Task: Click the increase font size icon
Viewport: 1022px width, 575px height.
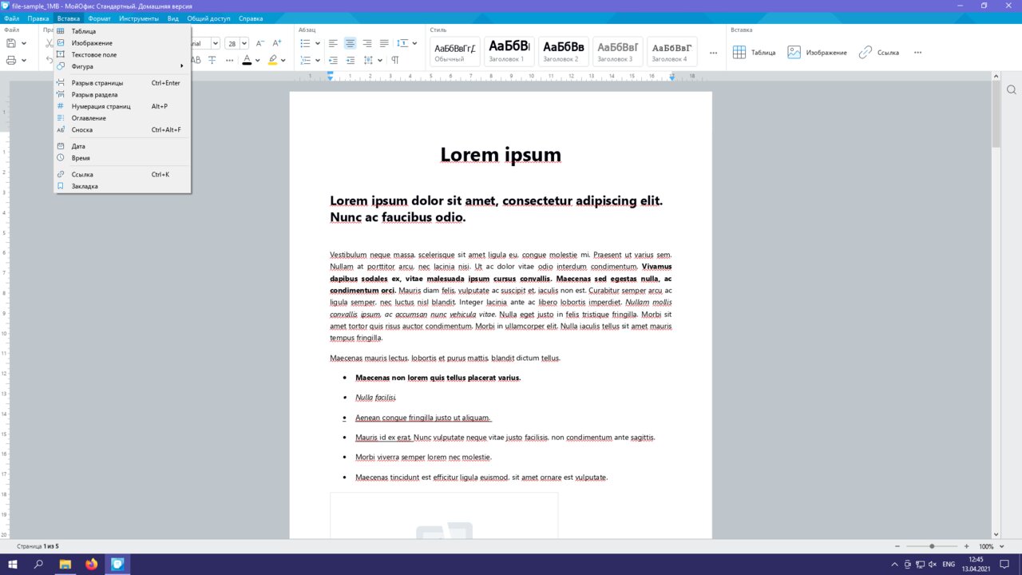Action: pyautogui.click(x=277, y=43)
